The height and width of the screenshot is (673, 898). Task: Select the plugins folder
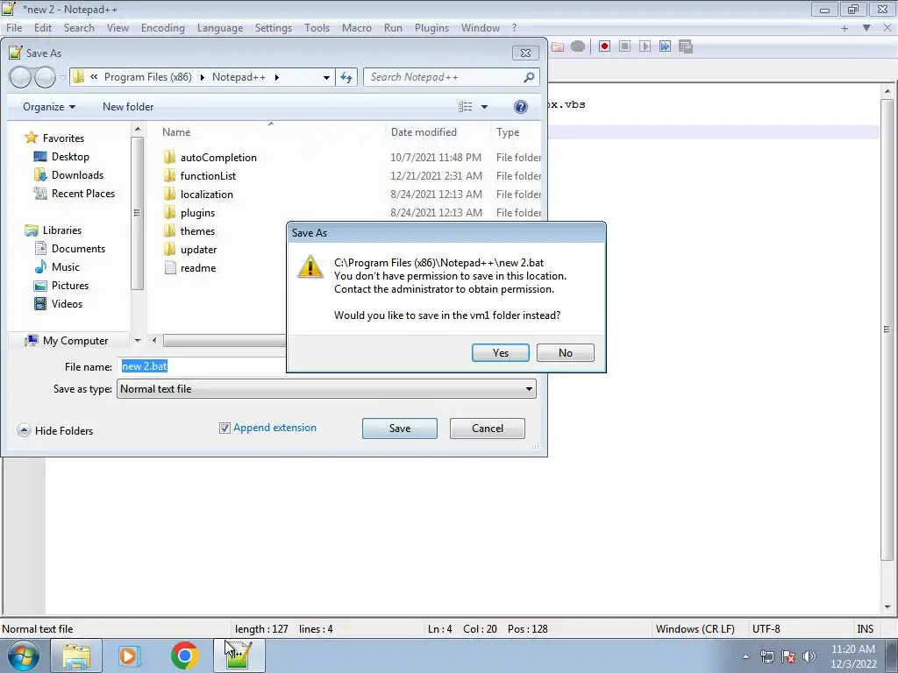pyautogui.click(x=189, y=212)
